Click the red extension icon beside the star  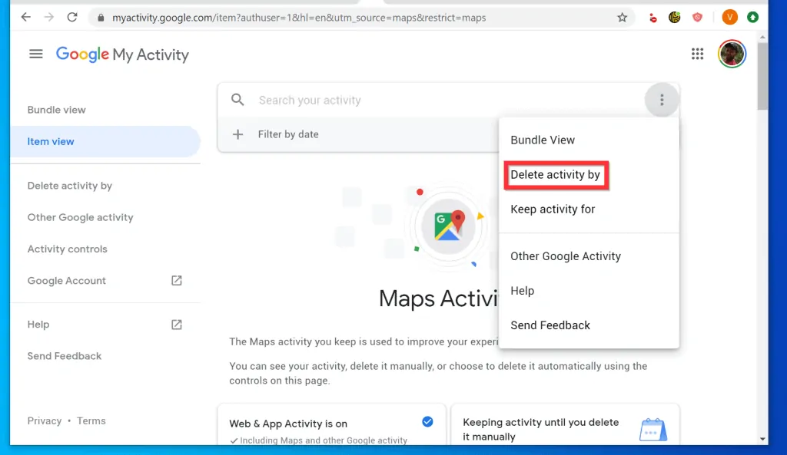[x=653, y=18]
